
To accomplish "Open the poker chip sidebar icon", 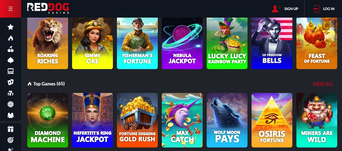I will pyautogui.click(x=11, y=104).
